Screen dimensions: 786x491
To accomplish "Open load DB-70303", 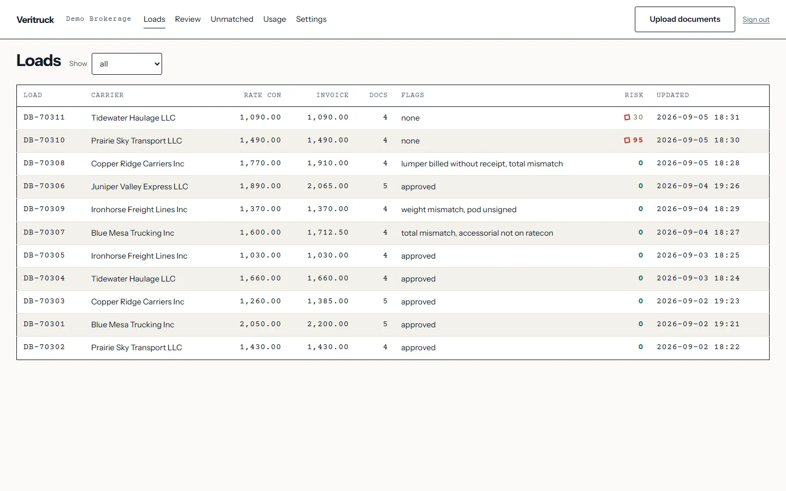I will (x=44, y=301).
